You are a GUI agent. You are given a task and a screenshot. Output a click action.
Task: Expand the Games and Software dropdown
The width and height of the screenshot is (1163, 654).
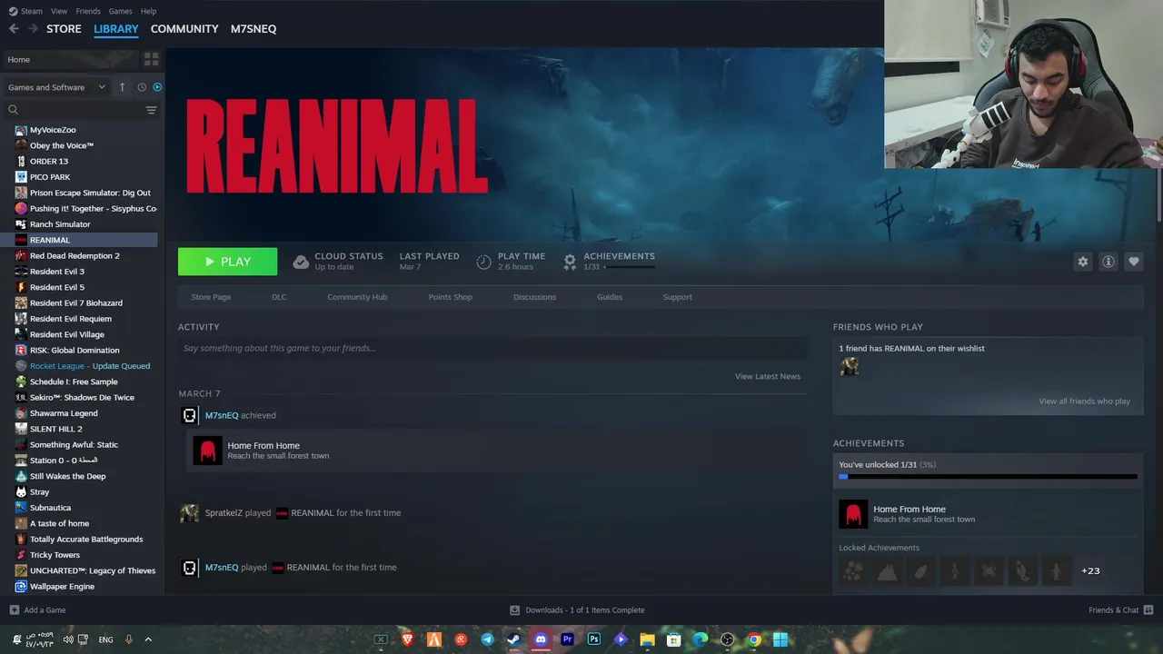pos(56,87)
